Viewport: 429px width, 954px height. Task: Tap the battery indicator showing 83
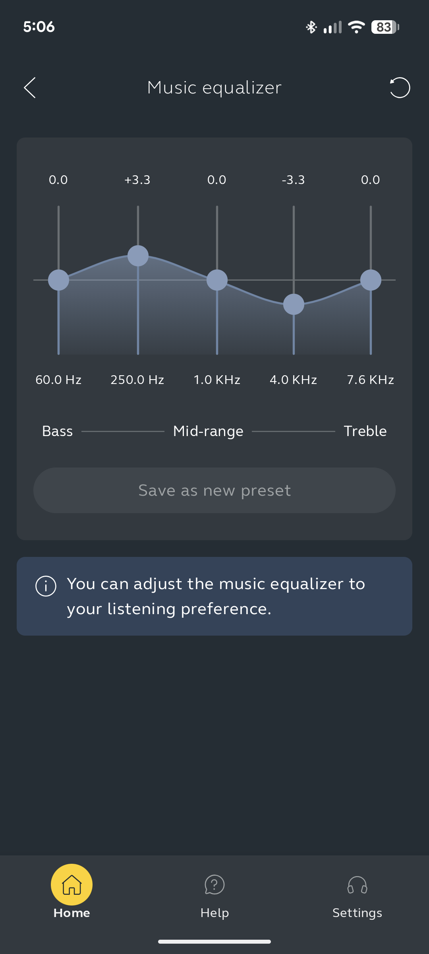[x=385, y=27]
